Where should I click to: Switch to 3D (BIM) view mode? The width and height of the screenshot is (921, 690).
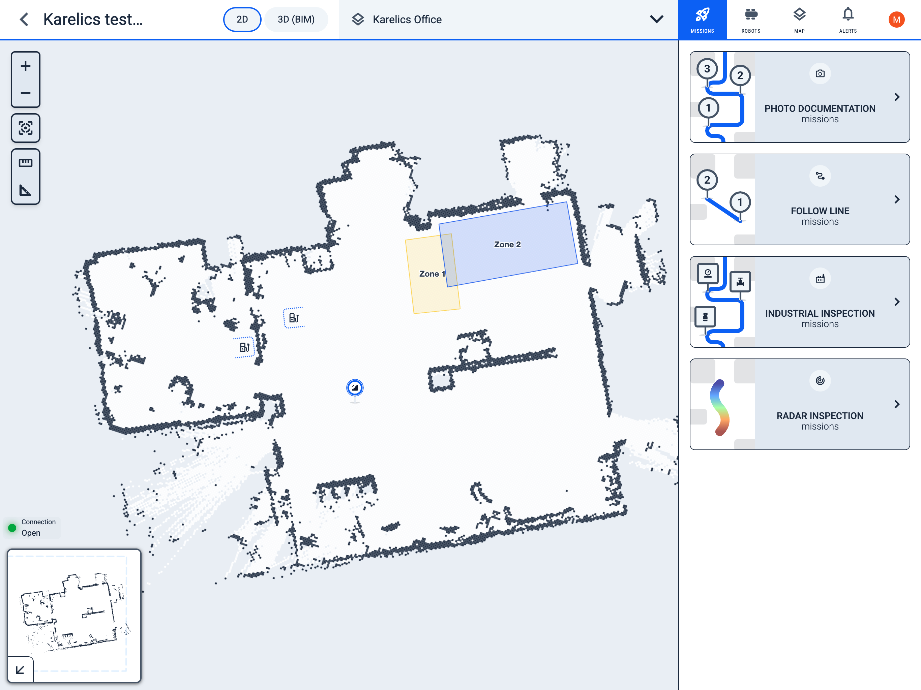pyautogui.click(x=296, y=20)
